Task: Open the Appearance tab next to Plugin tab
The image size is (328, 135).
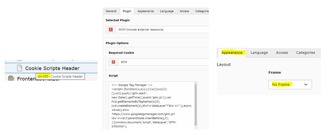Action: [x=145, y=11]
